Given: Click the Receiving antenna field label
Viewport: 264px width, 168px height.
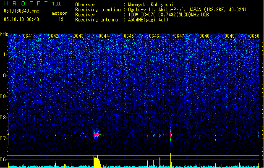Looking at the screenshot, I should [x=97, y=20].
